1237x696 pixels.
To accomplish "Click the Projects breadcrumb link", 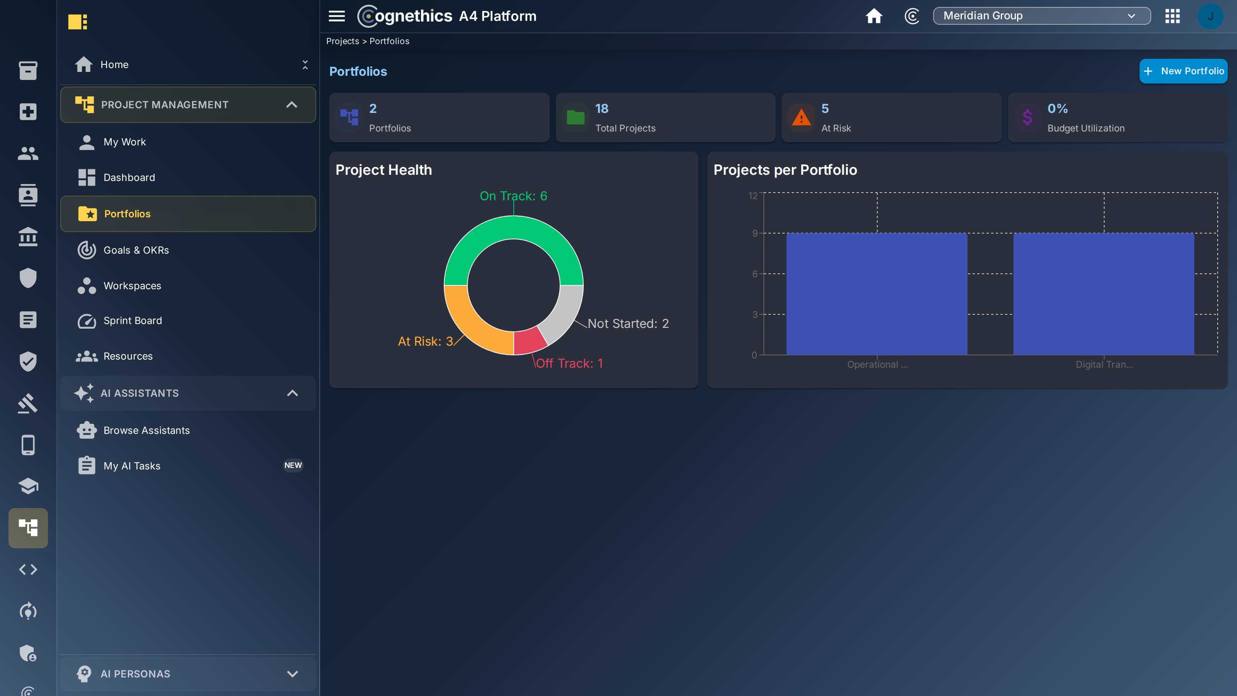I will click(342, 41).
